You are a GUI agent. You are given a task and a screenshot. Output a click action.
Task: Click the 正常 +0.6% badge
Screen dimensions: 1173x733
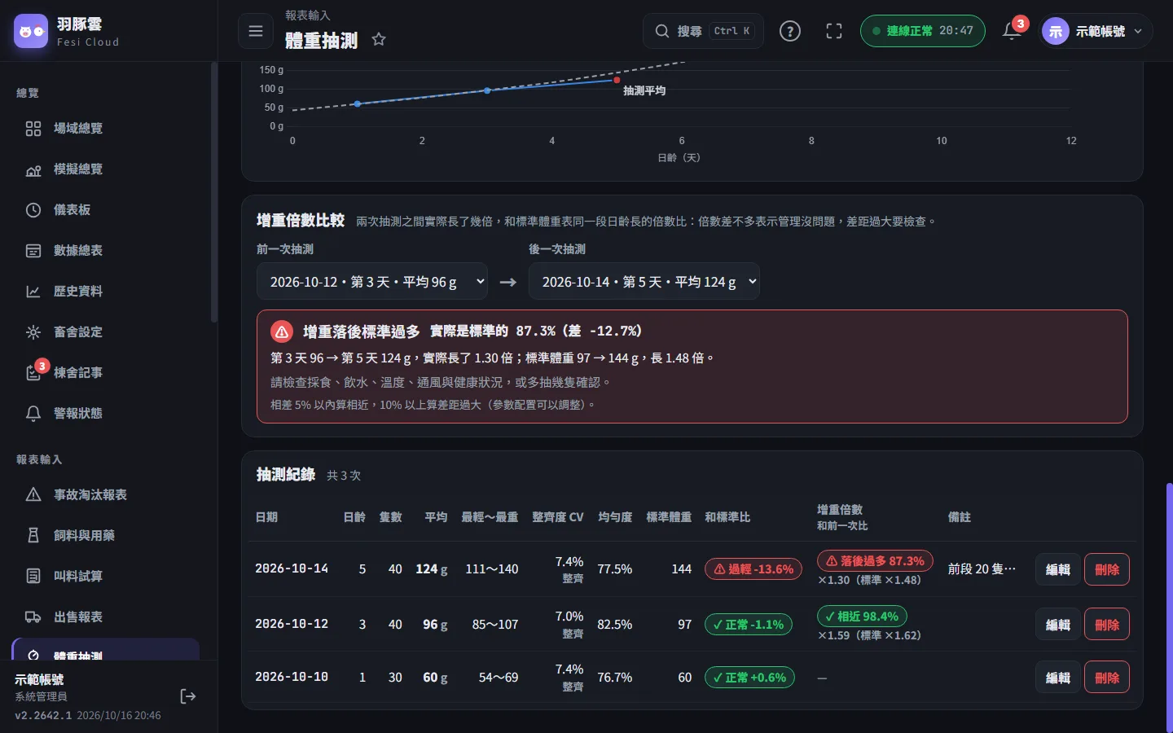point(749,678)
